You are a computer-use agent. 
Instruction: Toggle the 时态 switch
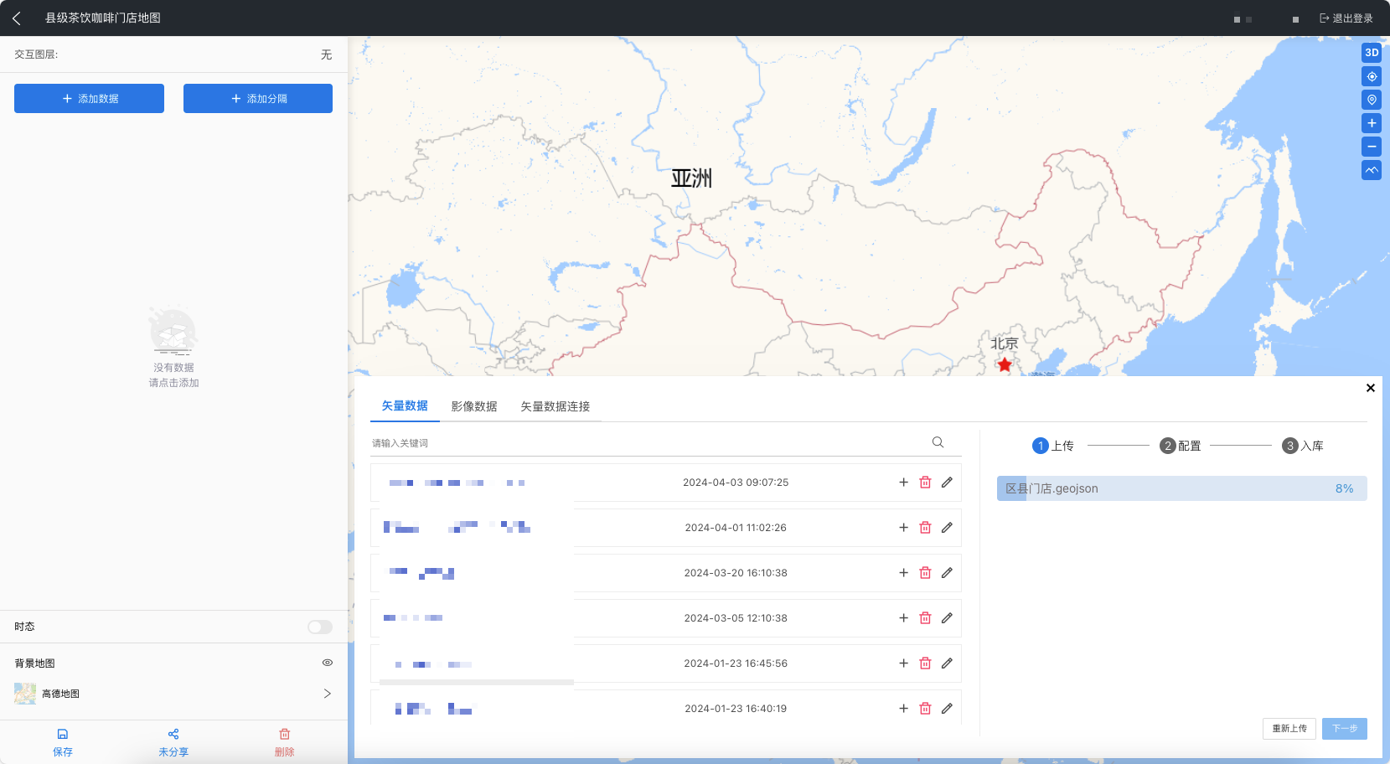click(x=319, y=627)
